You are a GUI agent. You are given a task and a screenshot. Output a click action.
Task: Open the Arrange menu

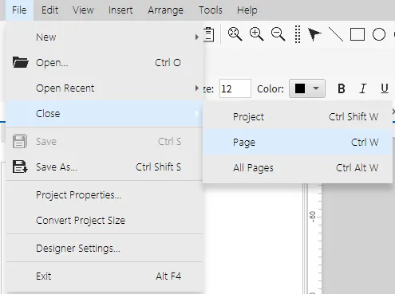point(165,10)
